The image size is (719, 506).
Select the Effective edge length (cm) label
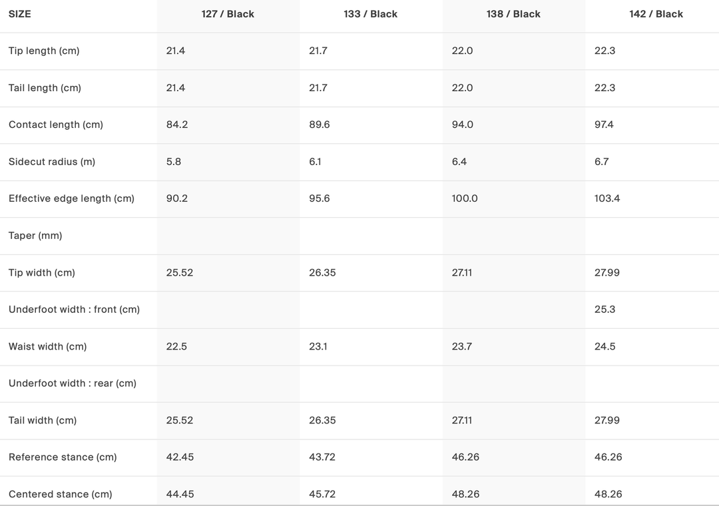coord(71,198)
